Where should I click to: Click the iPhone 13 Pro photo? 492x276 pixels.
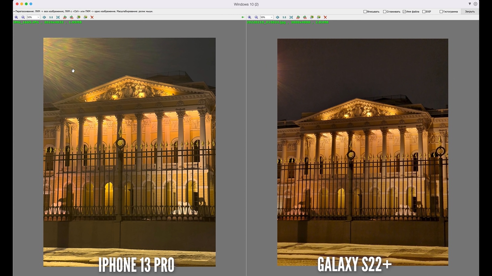(x=129, y=152)
